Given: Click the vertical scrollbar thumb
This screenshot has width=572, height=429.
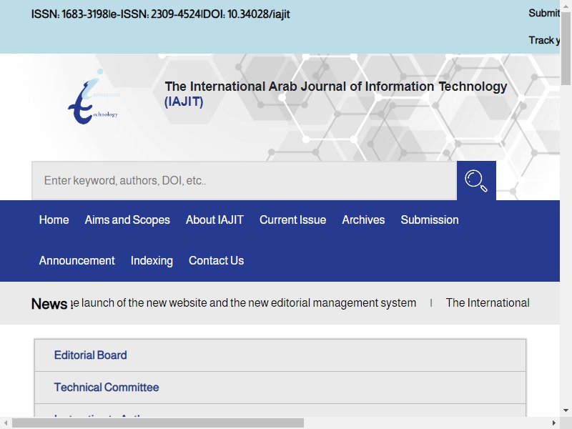Looking at the screenshot, I should 566,47.
